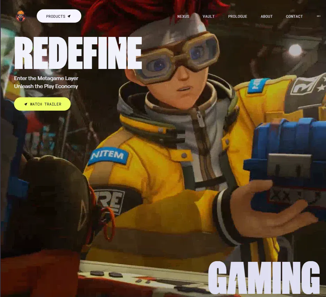Expand PRODUCTS to view product categories
The image size is (326, 297).
click(59, 16)
